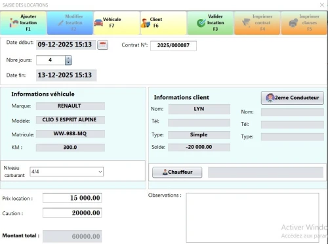
Task: Click the Date début field
Action: [66, 45]
